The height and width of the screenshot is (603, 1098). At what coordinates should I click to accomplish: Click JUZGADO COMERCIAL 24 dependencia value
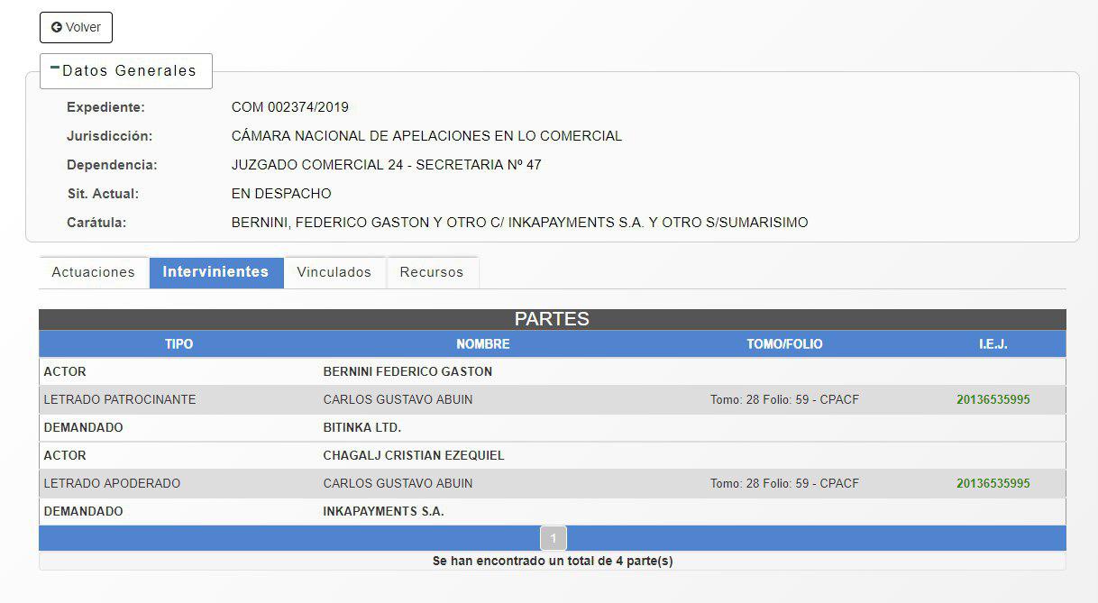point(387,165)
